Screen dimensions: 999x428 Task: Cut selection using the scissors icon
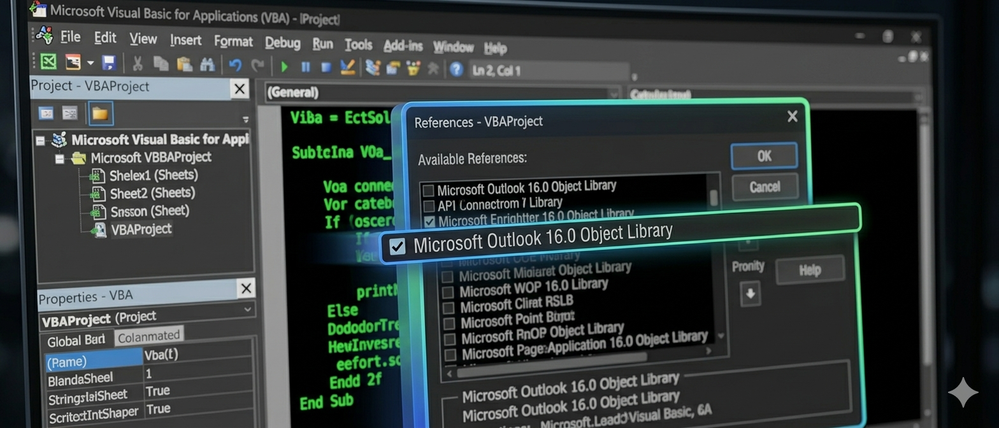click(x=138, y=63)
